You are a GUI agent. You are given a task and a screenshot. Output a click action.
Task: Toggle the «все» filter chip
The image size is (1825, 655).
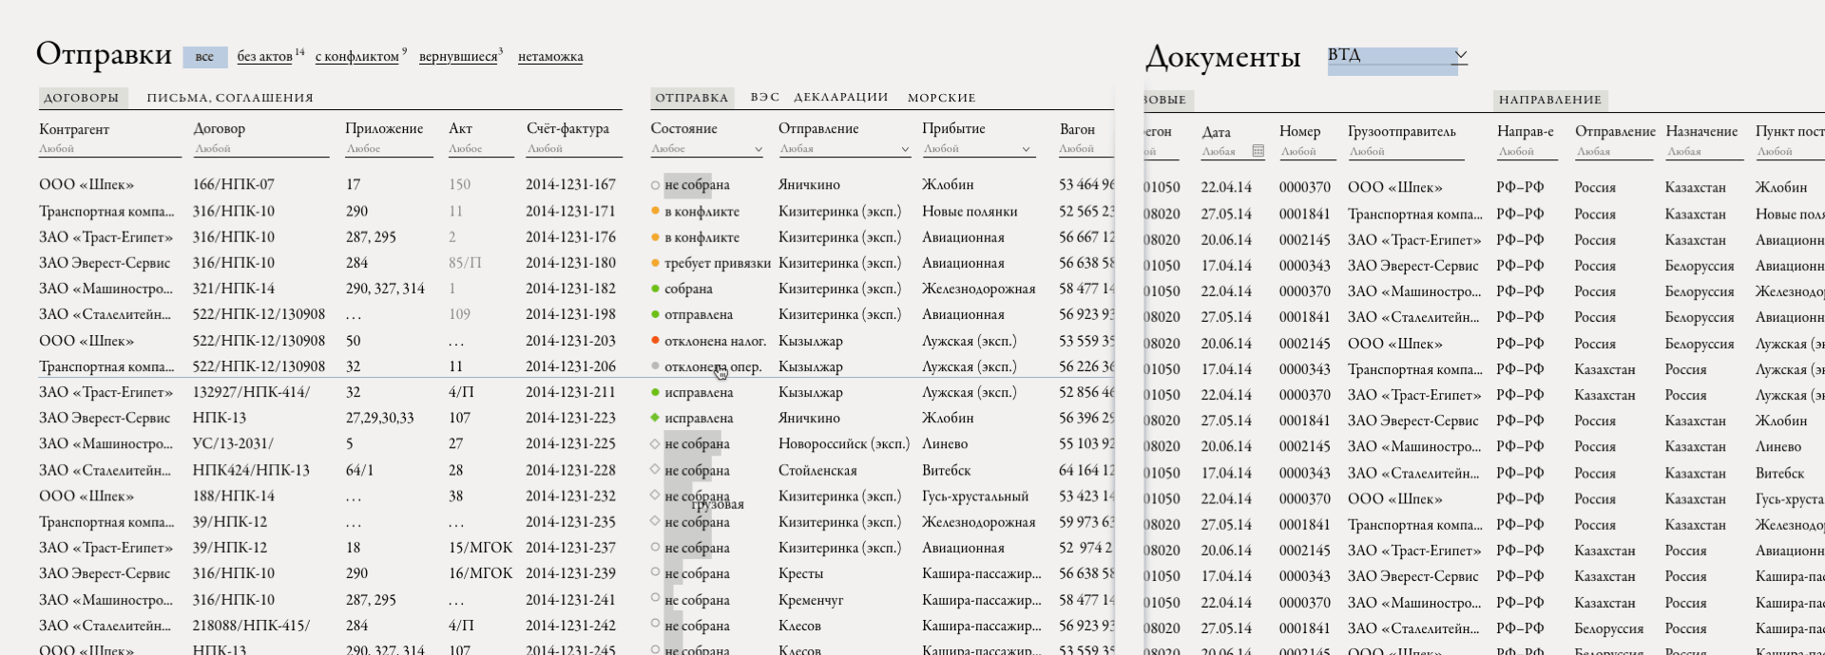[204, 57]
